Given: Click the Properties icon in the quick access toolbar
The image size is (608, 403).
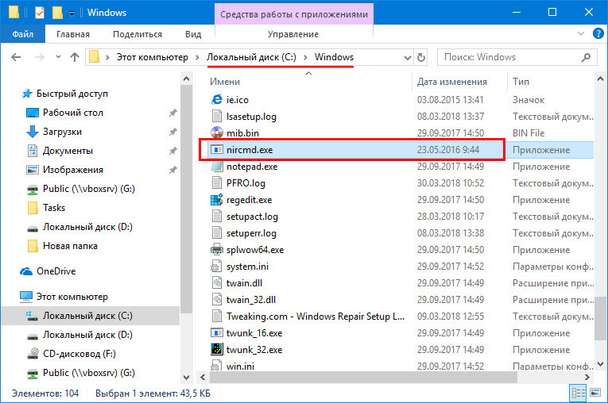Looking at the screenshot, I should coord(39,13).
